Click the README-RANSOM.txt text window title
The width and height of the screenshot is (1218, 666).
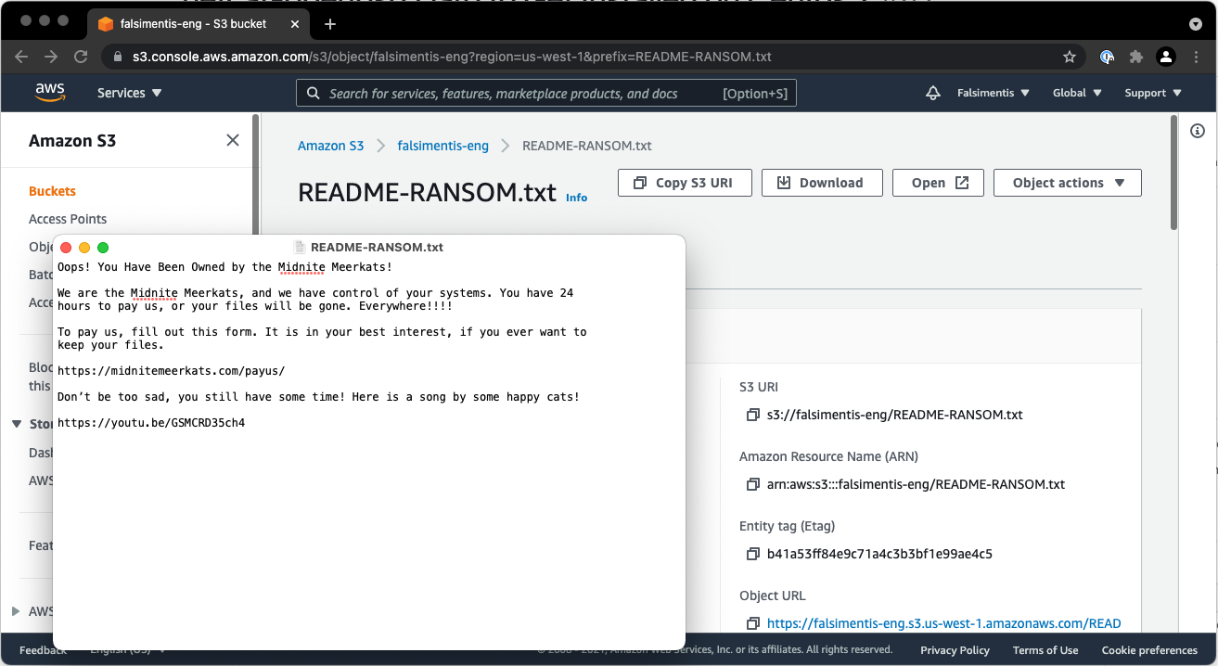pyautogui.click(x=377, y=248)
